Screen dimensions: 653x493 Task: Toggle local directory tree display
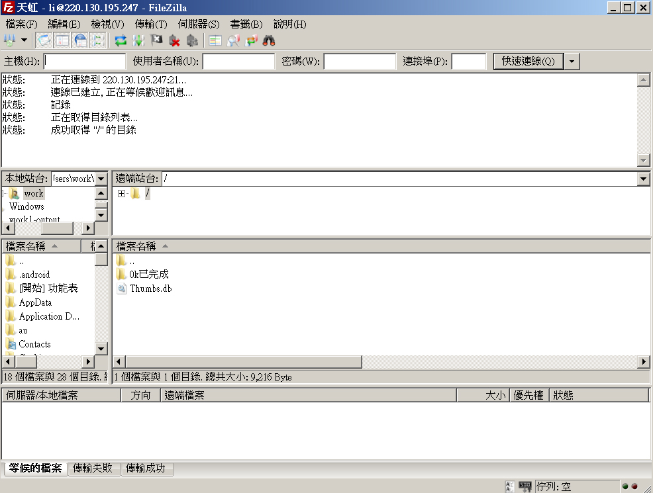(62, 41)
